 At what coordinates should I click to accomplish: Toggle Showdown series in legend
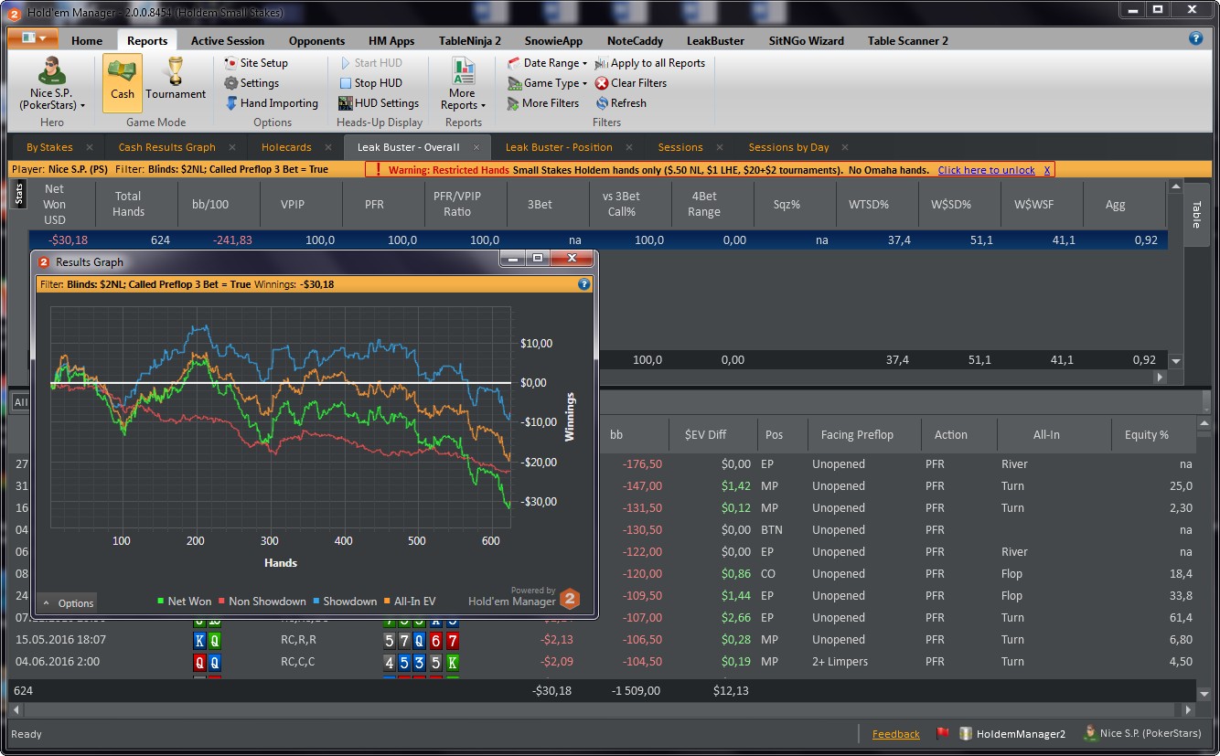tap(344, 601)
